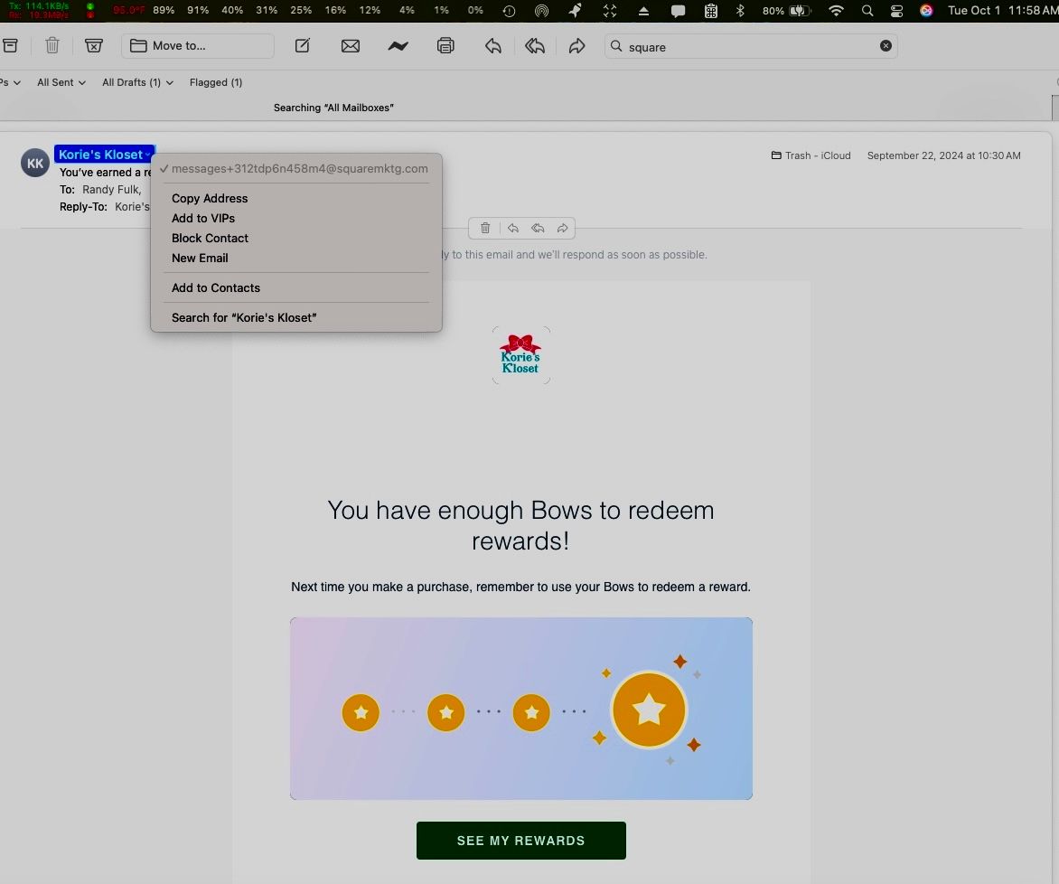The image size is (1059, 884).
Task: Select the Flagged (1) filter
Action: pos(216,82)
